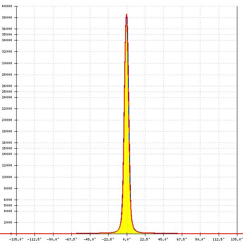The width and height of the screenshot is (243, 243).
Task: Click the 8000 y-axis label
Action: tap(8, 188)
